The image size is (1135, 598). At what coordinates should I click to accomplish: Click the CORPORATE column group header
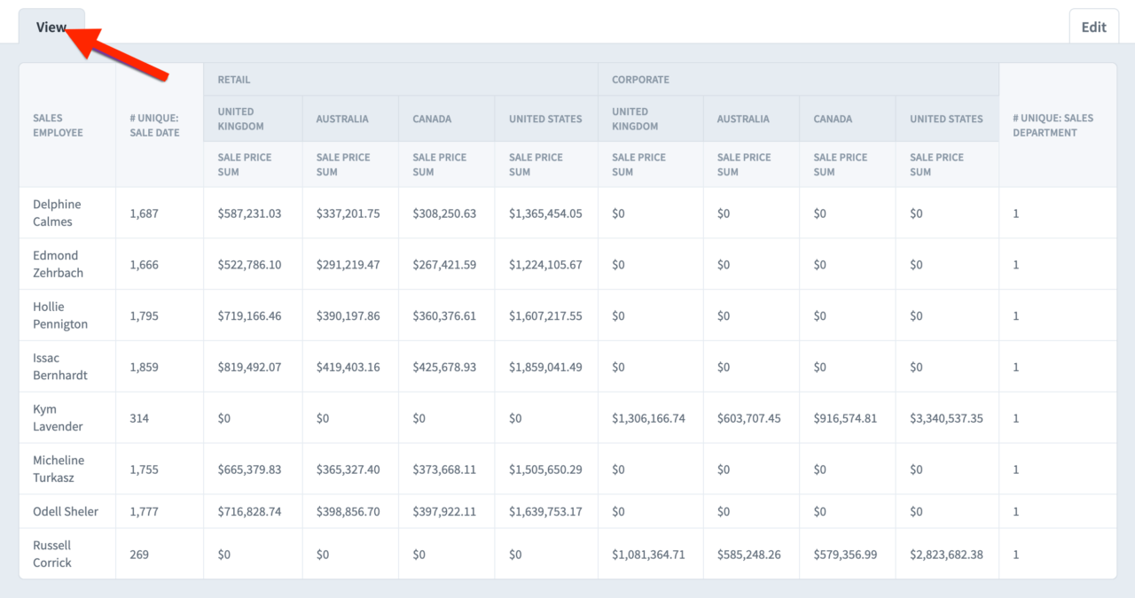[x=640, y=79]
